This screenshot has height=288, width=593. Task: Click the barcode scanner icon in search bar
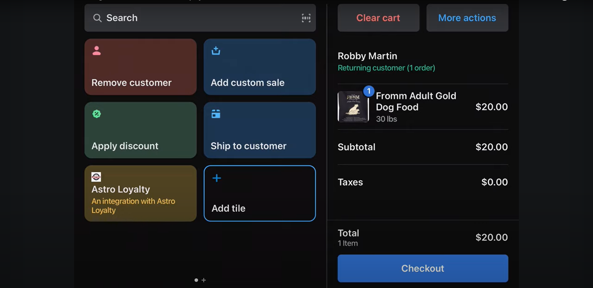pos(306,18)
